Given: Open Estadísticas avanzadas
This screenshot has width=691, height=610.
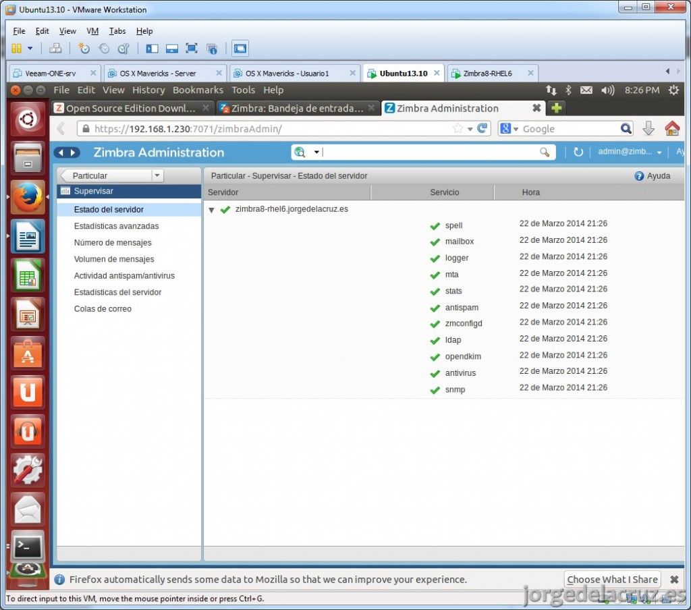Looking at the screenshot, I should coord(116,226).
